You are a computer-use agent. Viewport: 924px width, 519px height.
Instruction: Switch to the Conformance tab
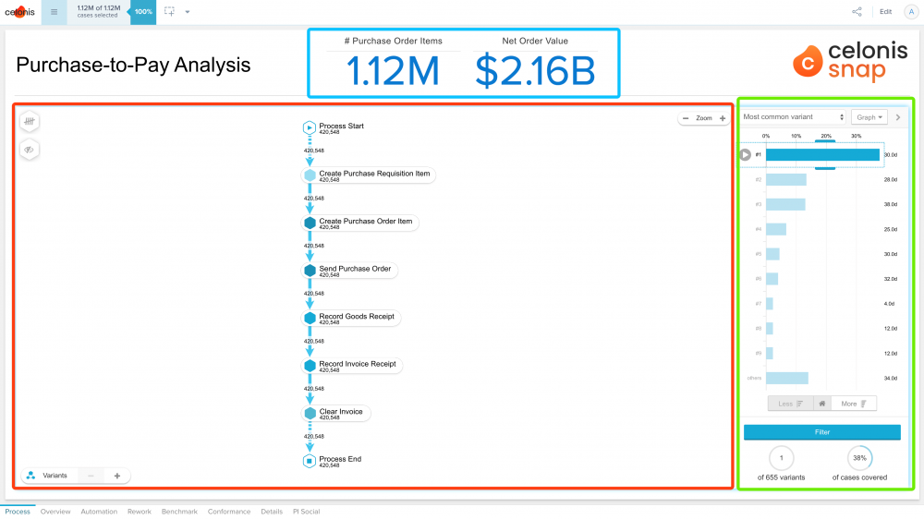click(228, 512)
